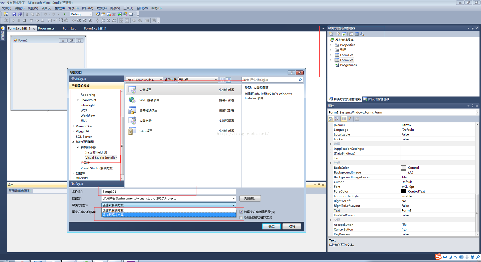Image resolution: width=481 pixels, height=262 pixels.
Task: Toggle 'Add to source control' checkbox
Action: 241,217
